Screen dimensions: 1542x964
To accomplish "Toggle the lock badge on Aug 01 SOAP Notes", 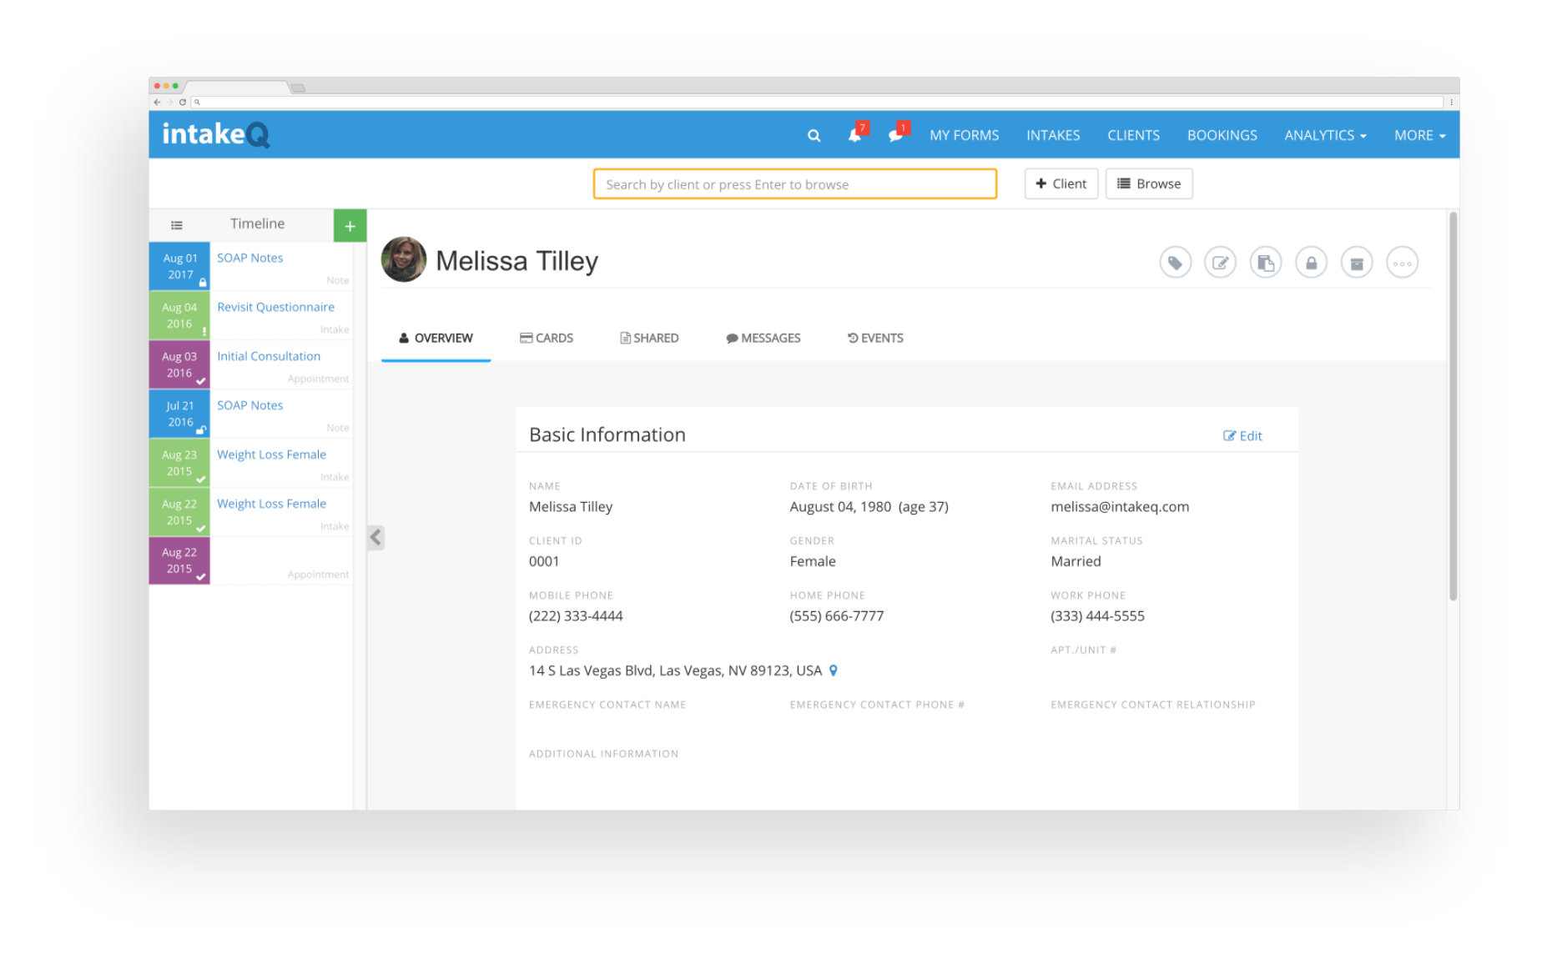I will [203, 282].
